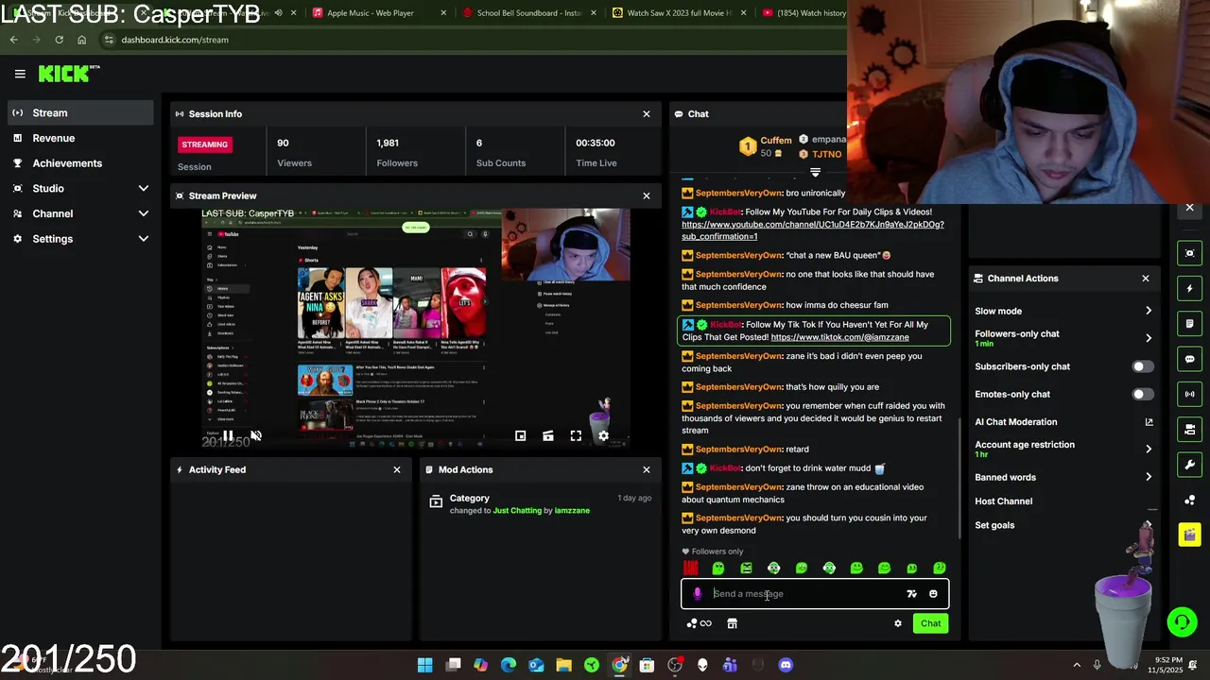Click the chat leaderboard collapse arrow
The width and height of the screenshot is (1210, 680).
pyautogui.click(x=815, y=173)
